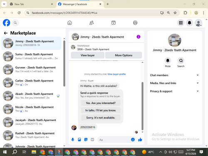Open Chrome profile icon in toolbar
Viewport: 208px width, 156px height.
[196, 13]
